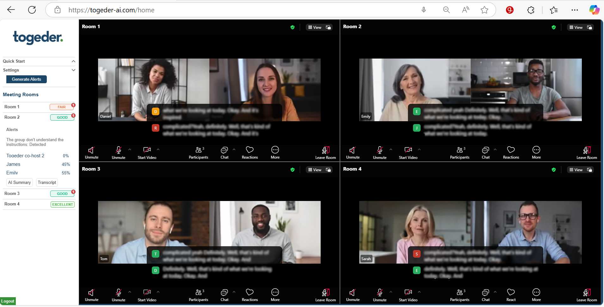Open More options in Room 2
This screenshot has width=604, height=307.
(536, 153)
